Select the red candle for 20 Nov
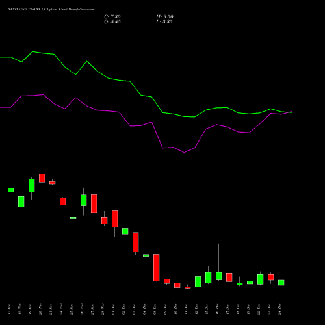 tap(42, 178)
